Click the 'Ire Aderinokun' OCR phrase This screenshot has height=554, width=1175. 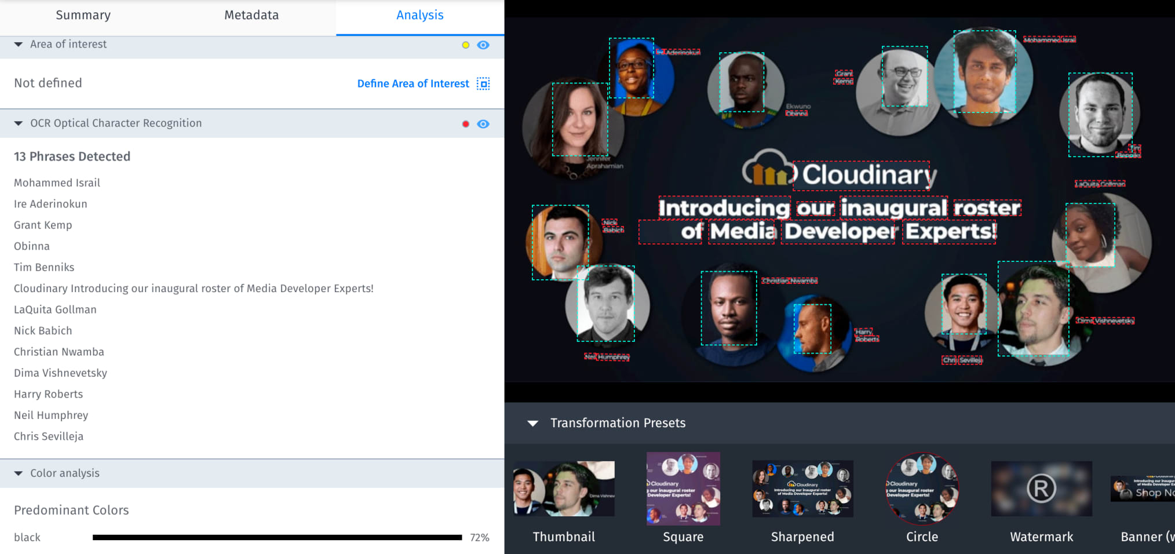[50, 204]
